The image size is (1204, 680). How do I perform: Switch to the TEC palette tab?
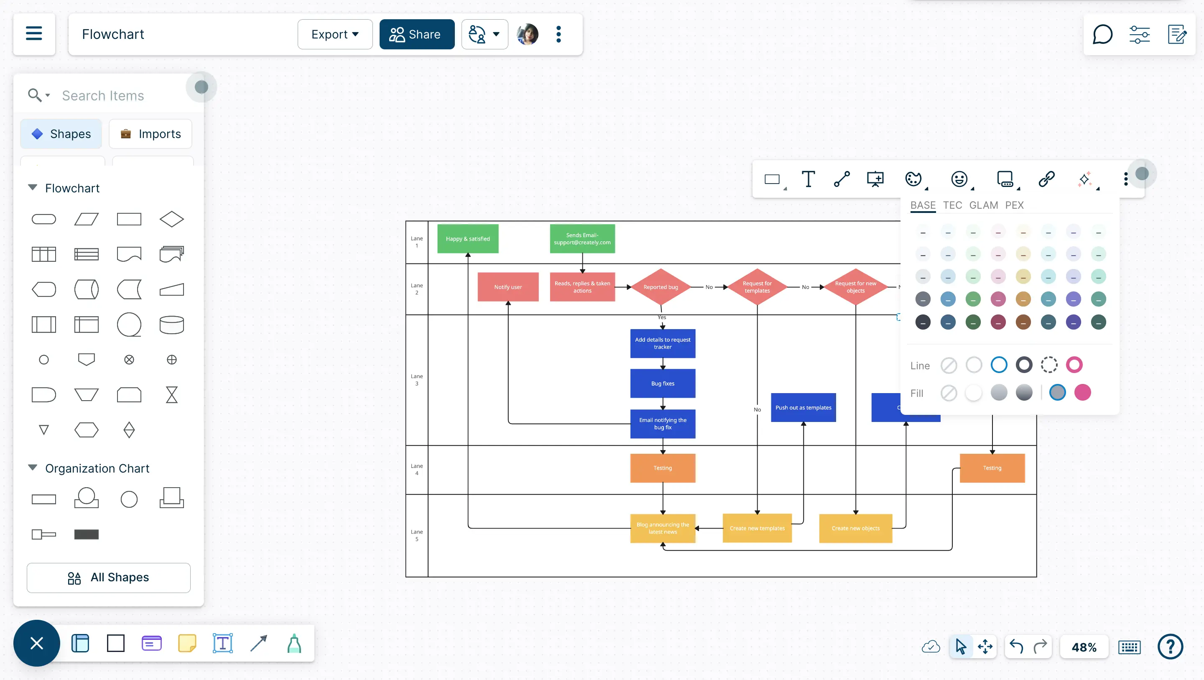pyautogui.click(x=952, y=205)
